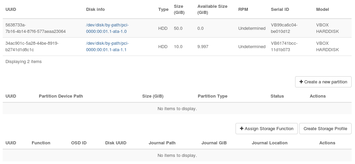The image size is (355, 164).
Task: Click the Model column header
Action: coord(322,9)
